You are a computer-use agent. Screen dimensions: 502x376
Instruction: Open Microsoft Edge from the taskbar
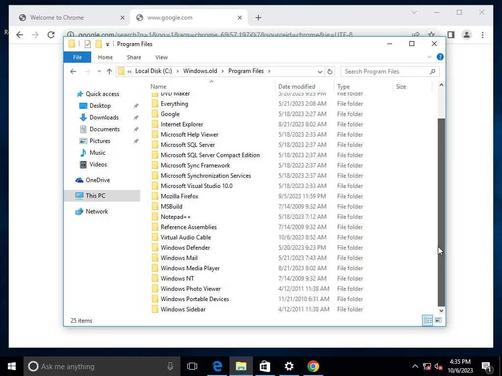coord(217,366)
